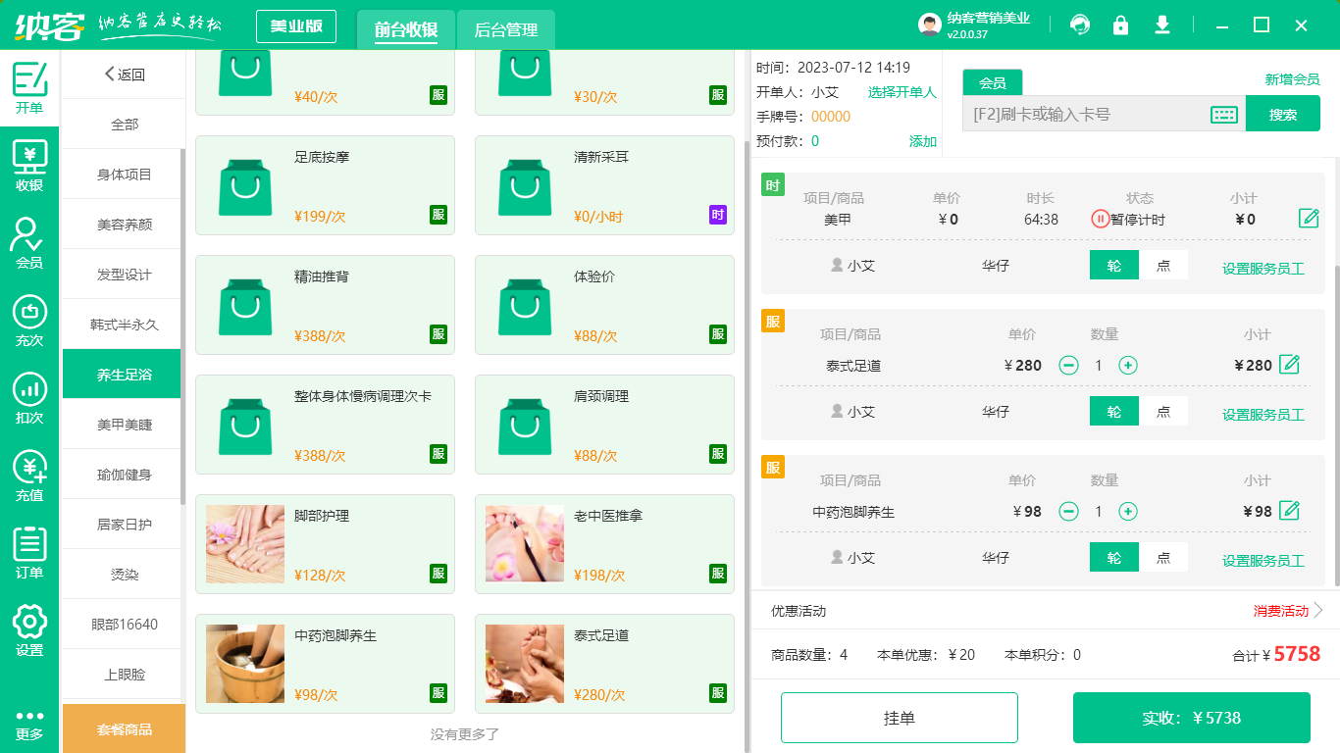Image resolution: width=1340 pixels, height=753 pixels.
Task: Click the download icon in the title bar
Action: pos(1161,25)
